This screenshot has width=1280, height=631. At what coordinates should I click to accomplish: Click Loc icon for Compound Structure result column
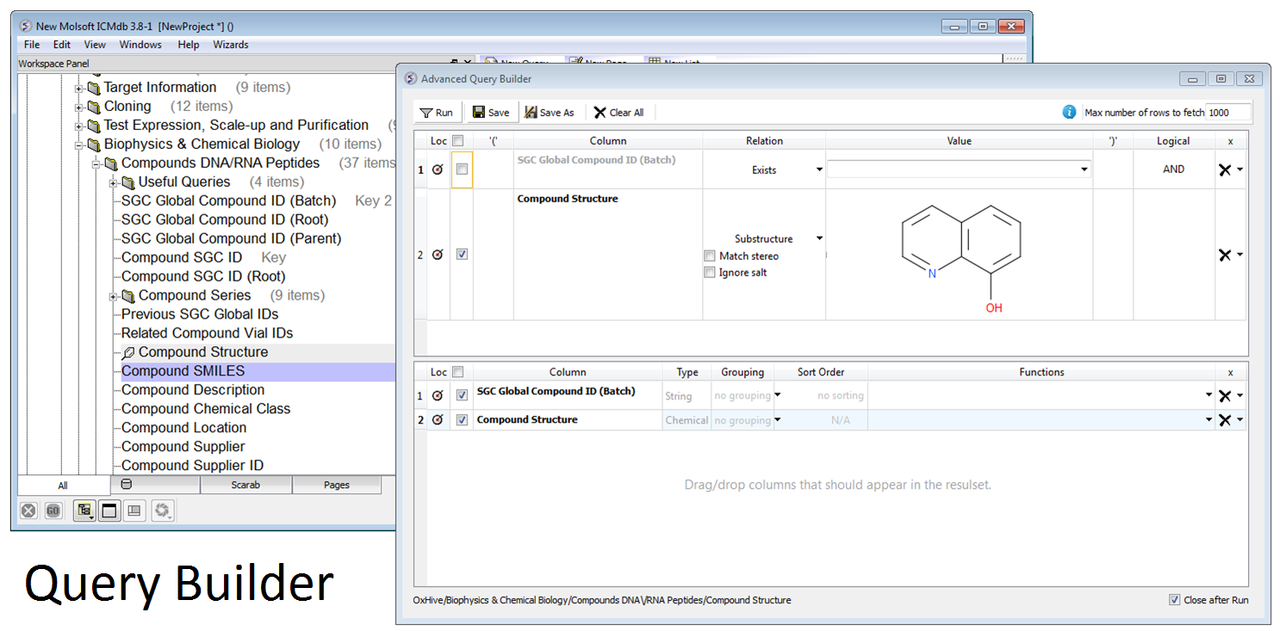438,420
